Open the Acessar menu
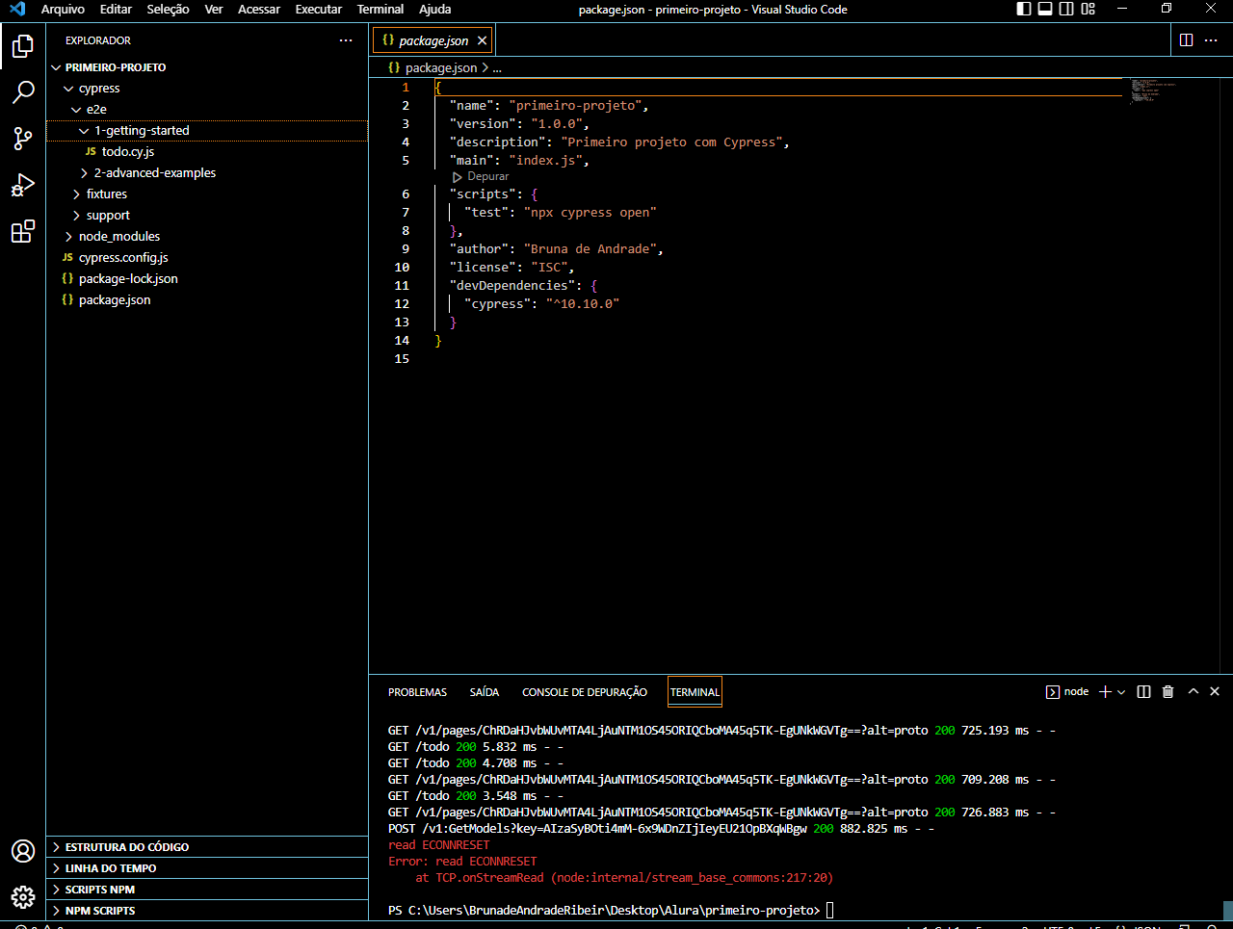Image resolution: width=1233 pixels, height=929 pixels. (x=259, y=9)
